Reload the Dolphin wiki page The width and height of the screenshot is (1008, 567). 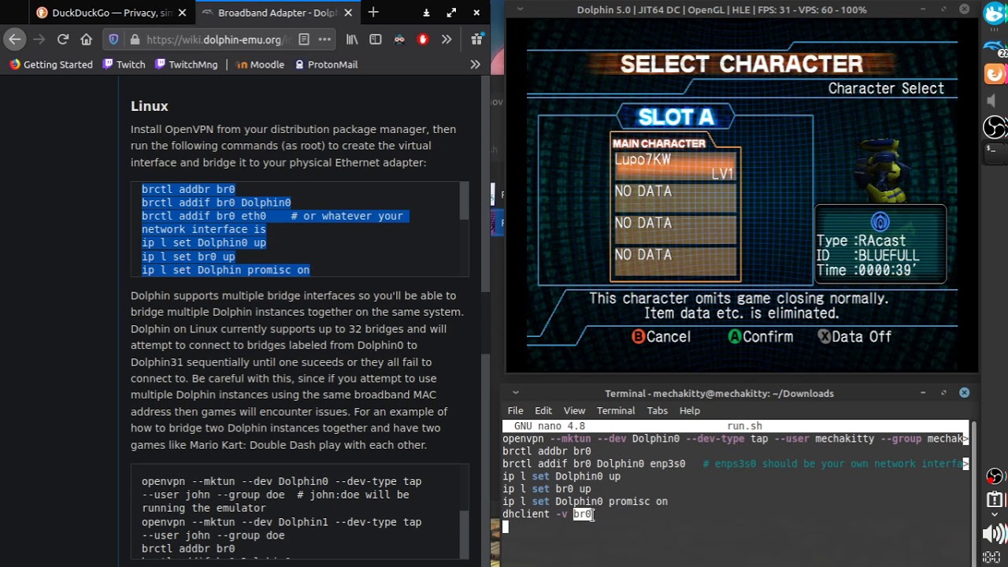(x=63, y=39)
